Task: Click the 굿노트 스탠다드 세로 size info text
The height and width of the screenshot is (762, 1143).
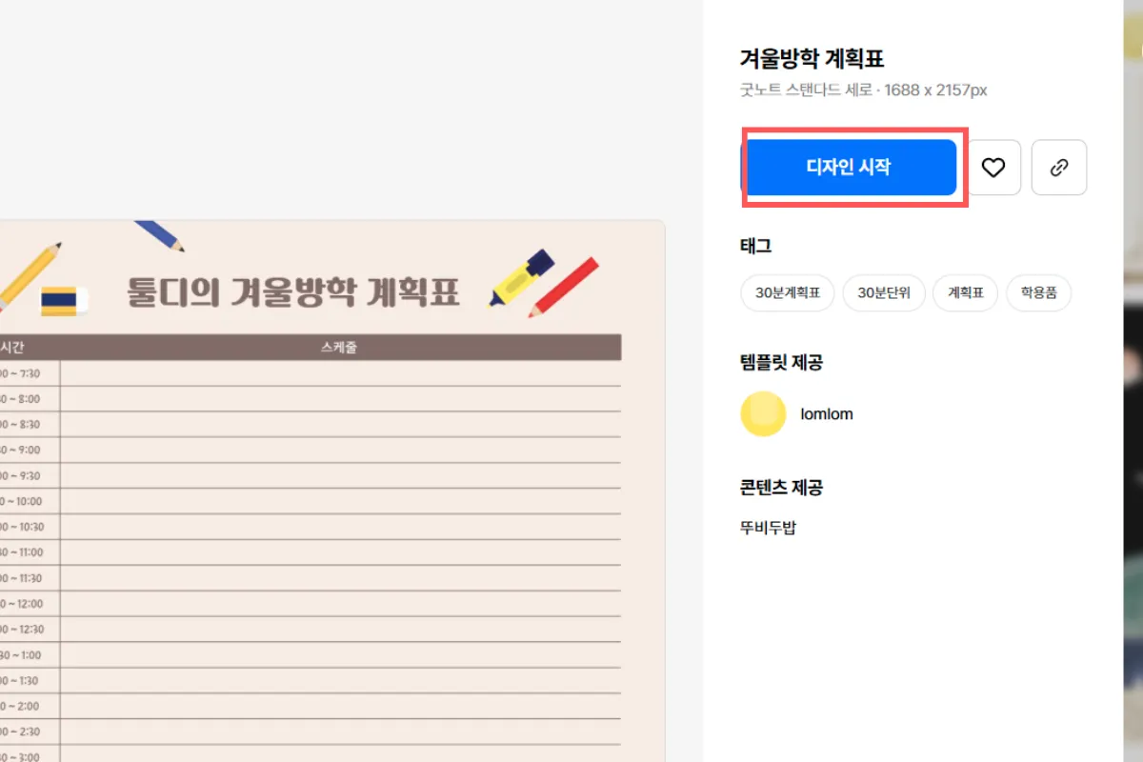Action: click(862, 90)
